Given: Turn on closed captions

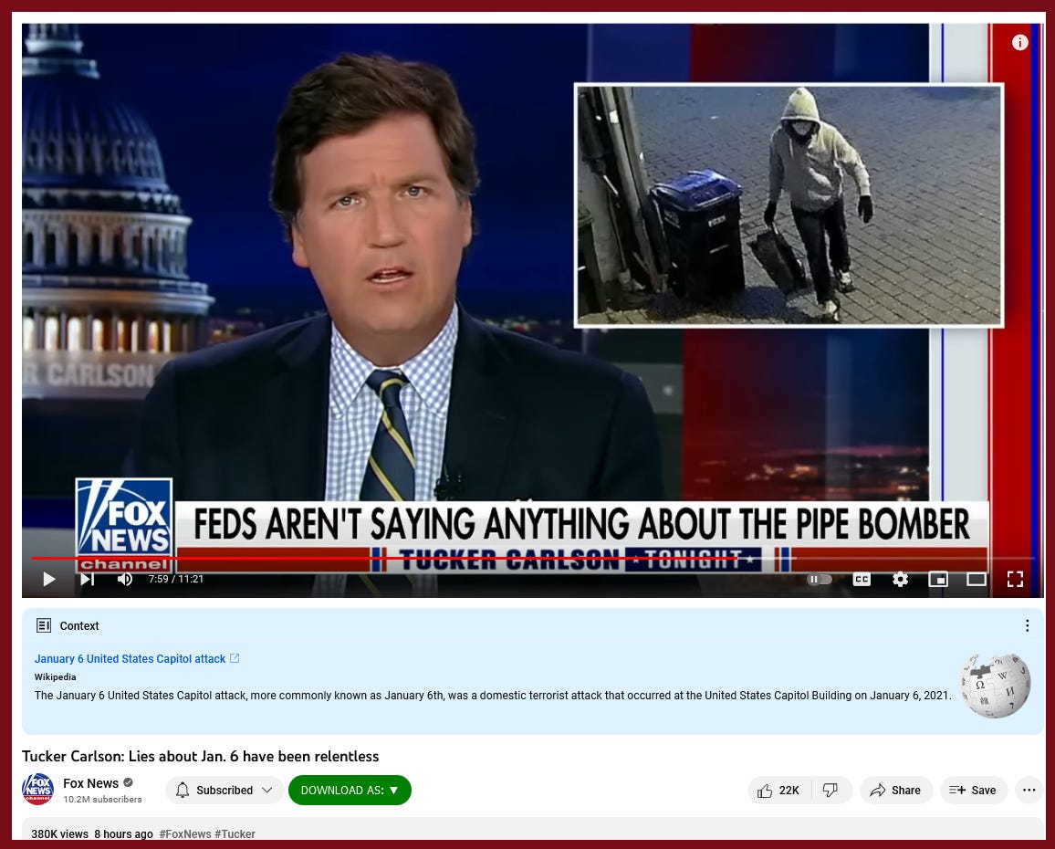Looking at the screenshot, I should 862,579.
